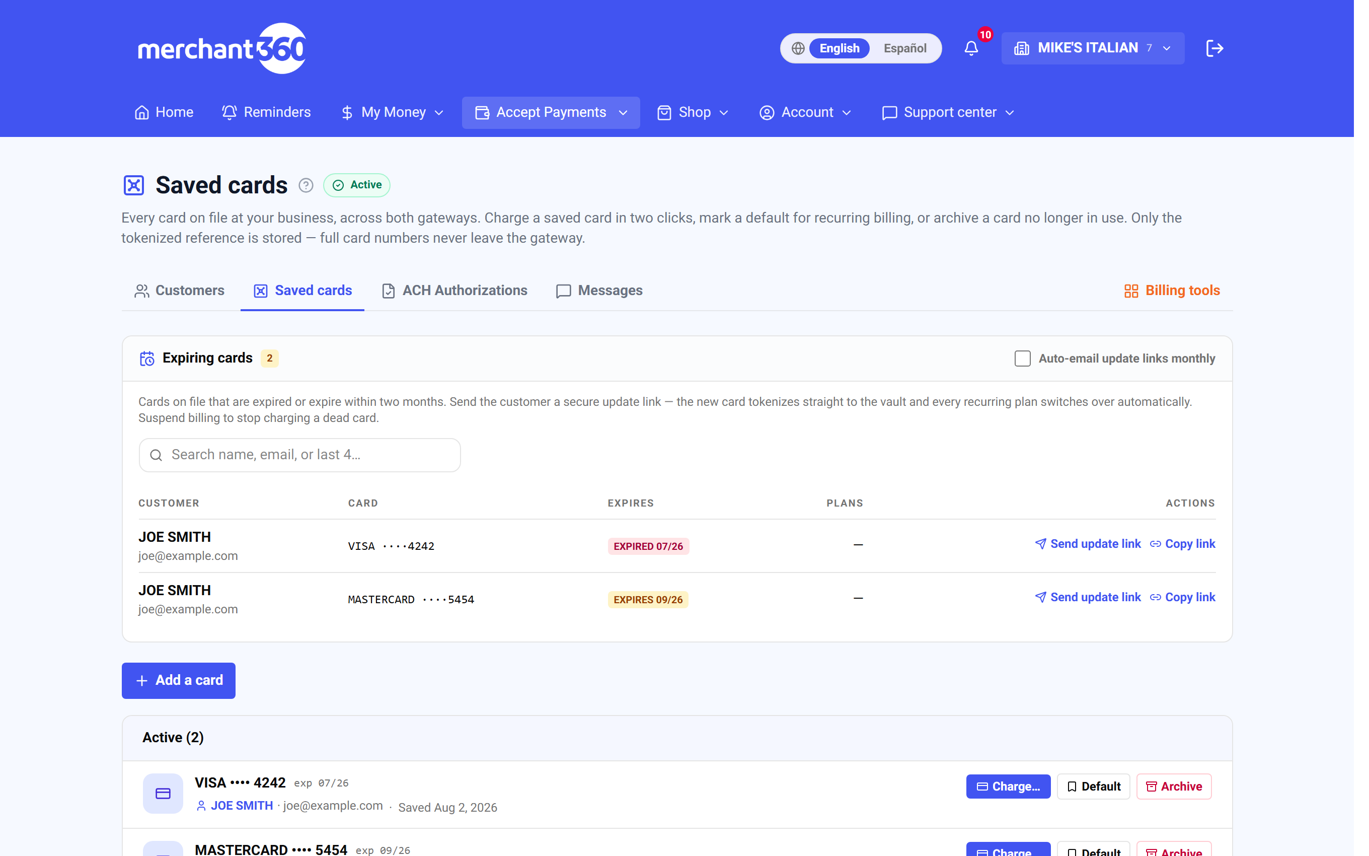Click the Reminders bell icon
This screenshot has height=856, width=1369.
click(x=229, y=113)
